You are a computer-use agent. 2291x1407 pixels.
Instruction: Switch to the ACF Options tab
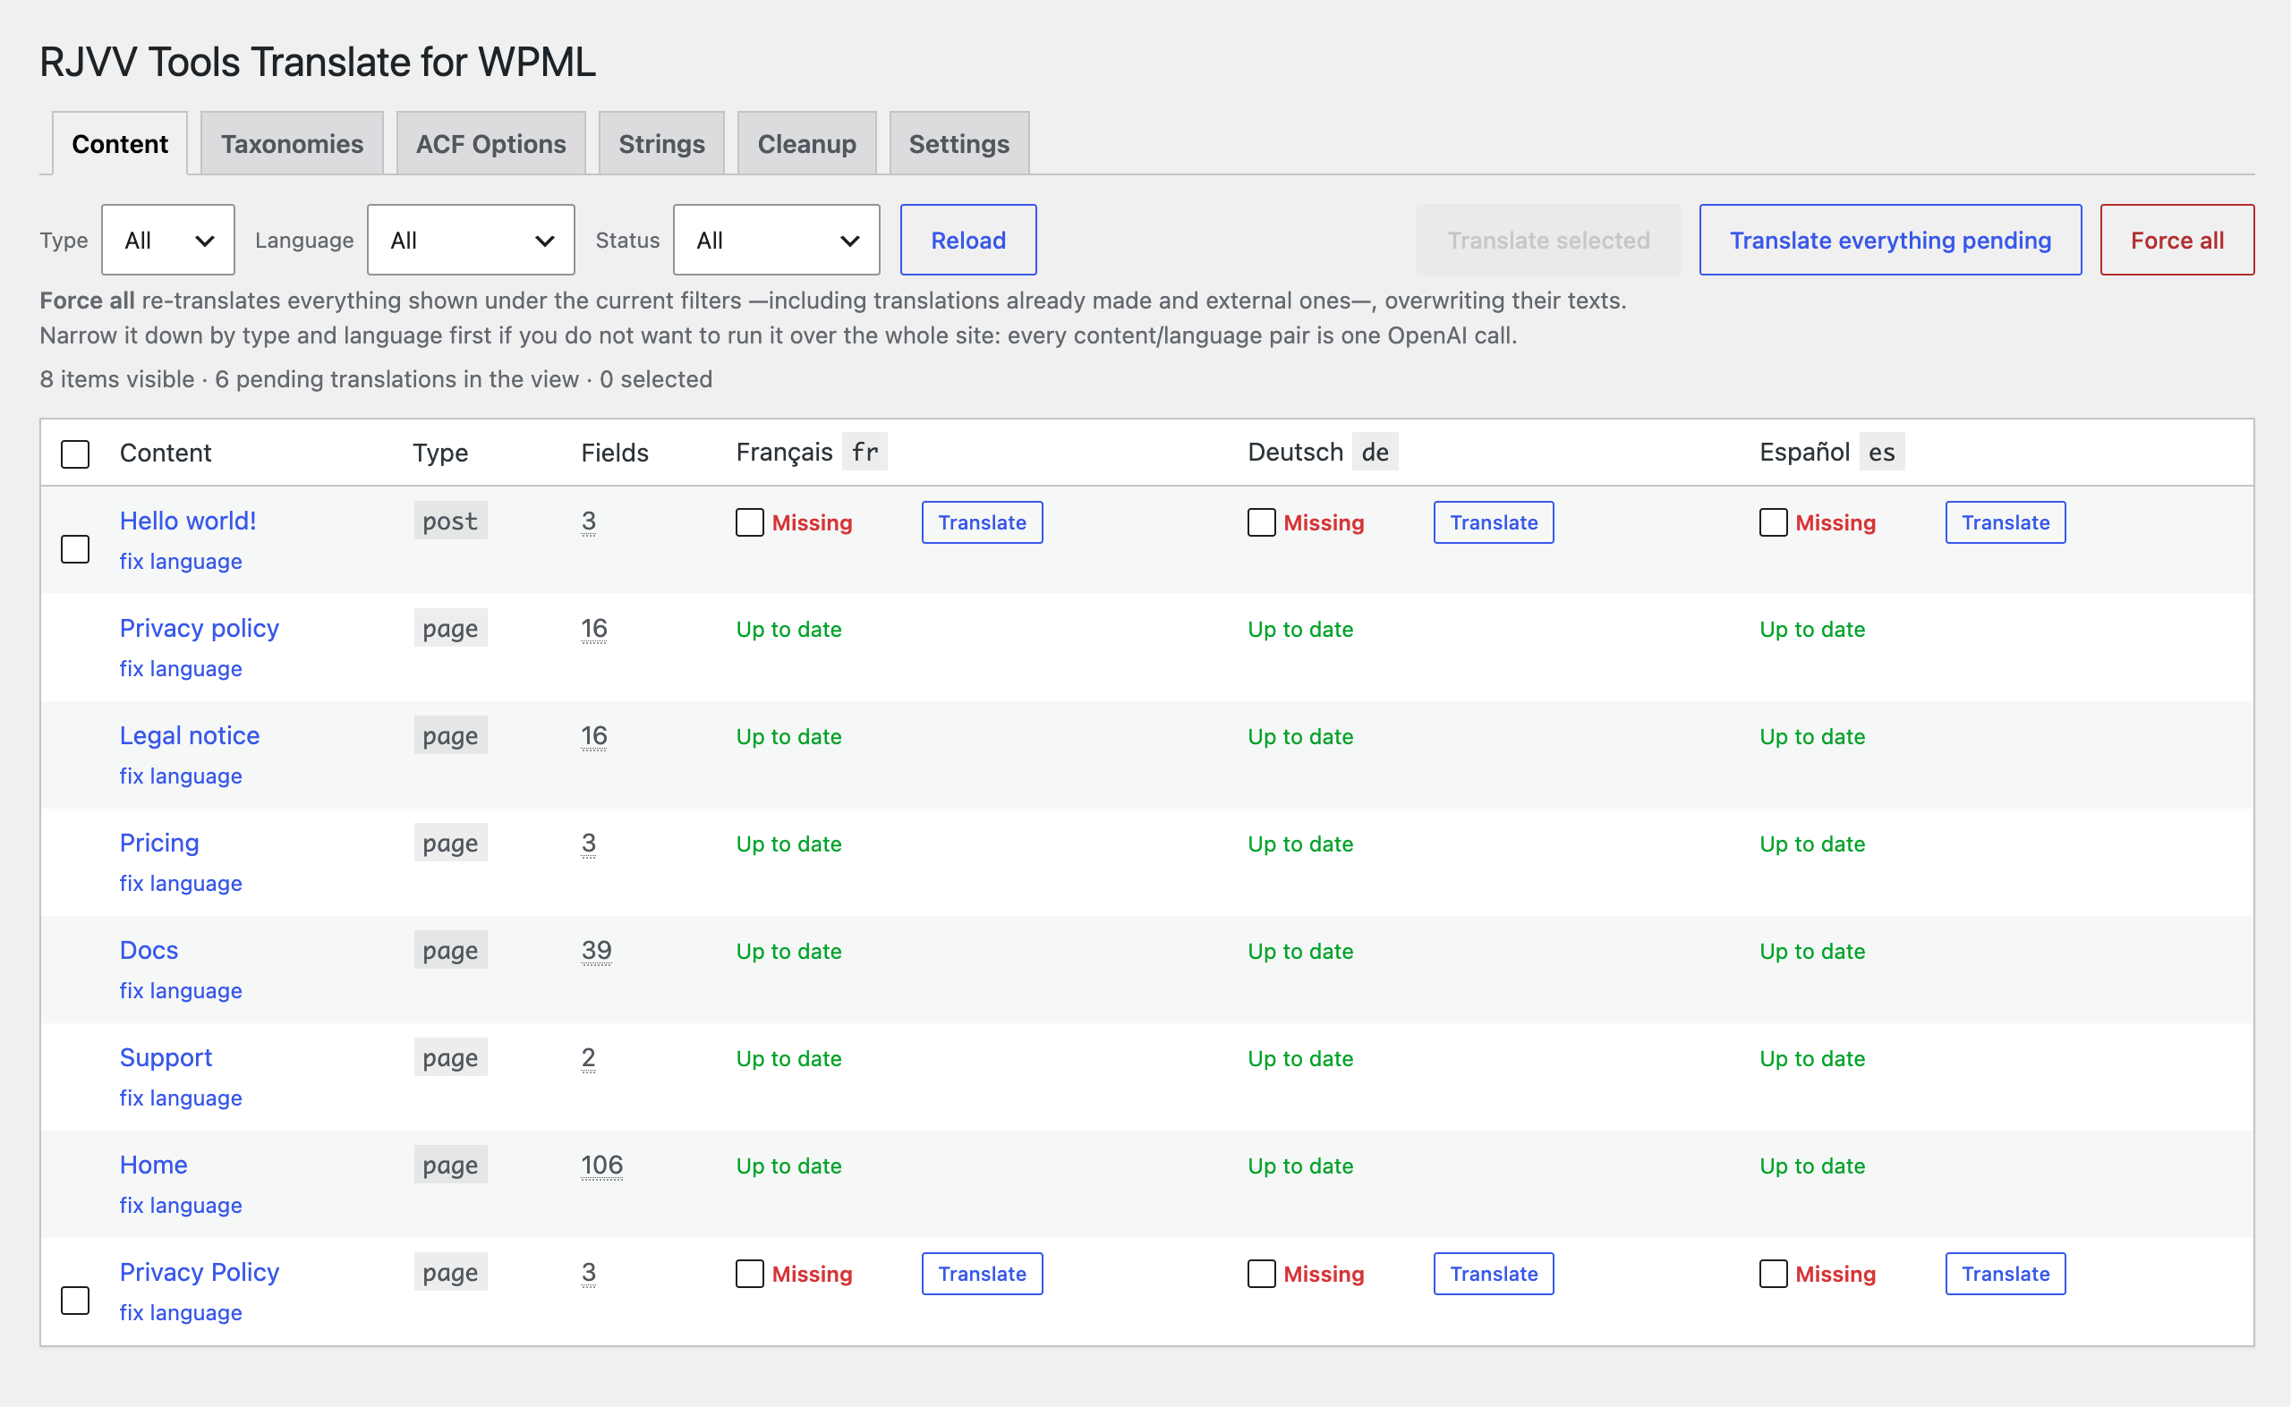click(x=490, y=143)
